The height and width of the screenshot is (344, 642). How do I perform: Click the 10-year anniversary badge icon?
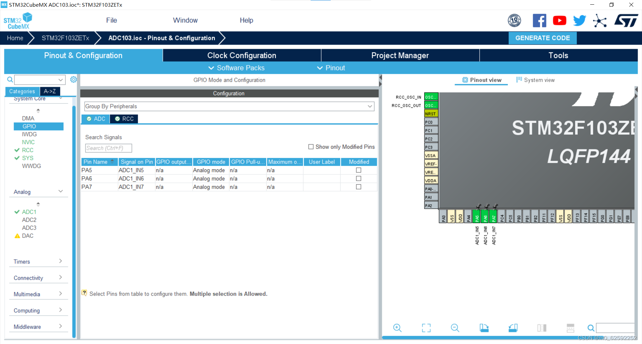pyautogui.click(x=514, y=21)
